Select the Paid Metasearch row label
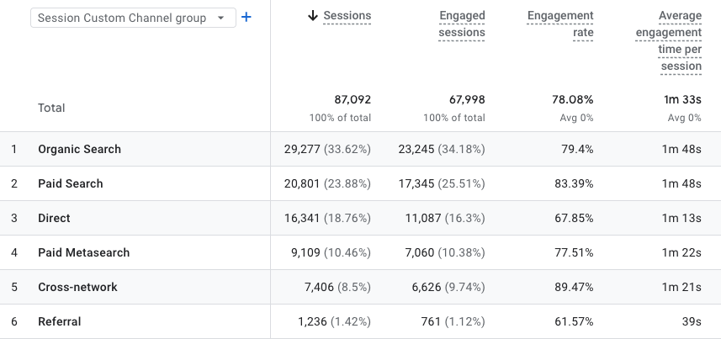The width and height of the screenshot is (721, 339). (83, 252)
